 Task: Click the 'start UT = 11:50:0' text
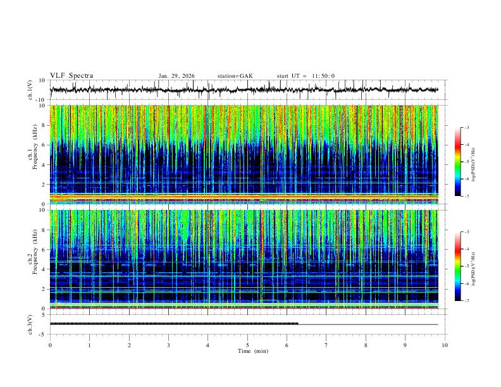pyautogui.click(x=306, y=76)
